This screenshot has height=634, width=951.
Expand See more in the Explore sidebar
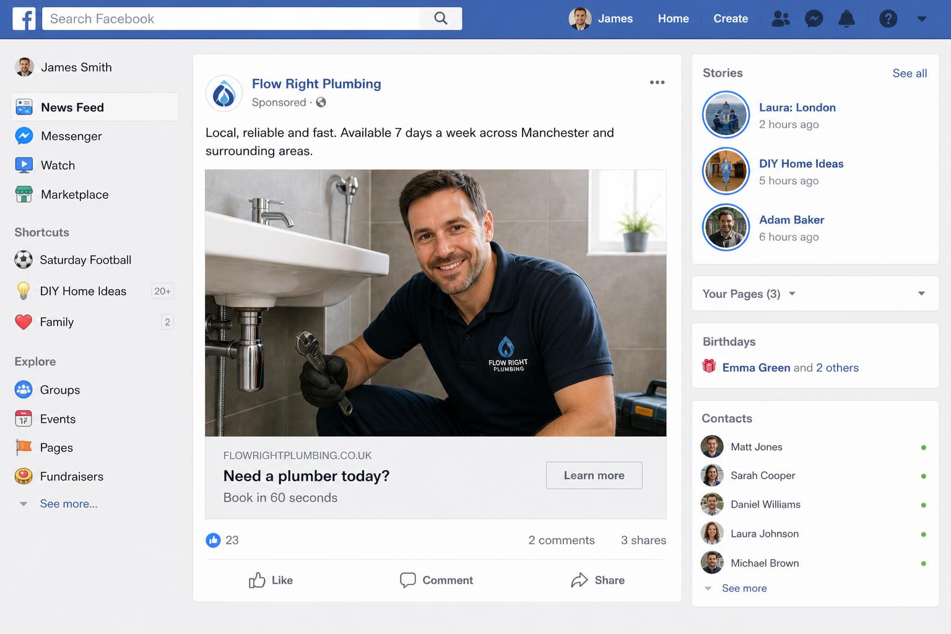coord(69,503)
